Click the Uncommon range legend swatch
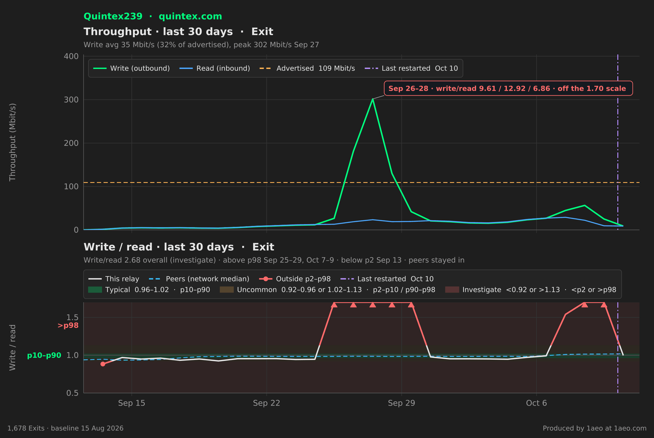This screenshot has width=654, height=438. tap(227, 290)
